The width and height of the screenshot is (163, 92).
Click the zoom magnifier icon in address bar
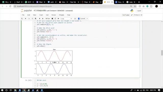131,6
